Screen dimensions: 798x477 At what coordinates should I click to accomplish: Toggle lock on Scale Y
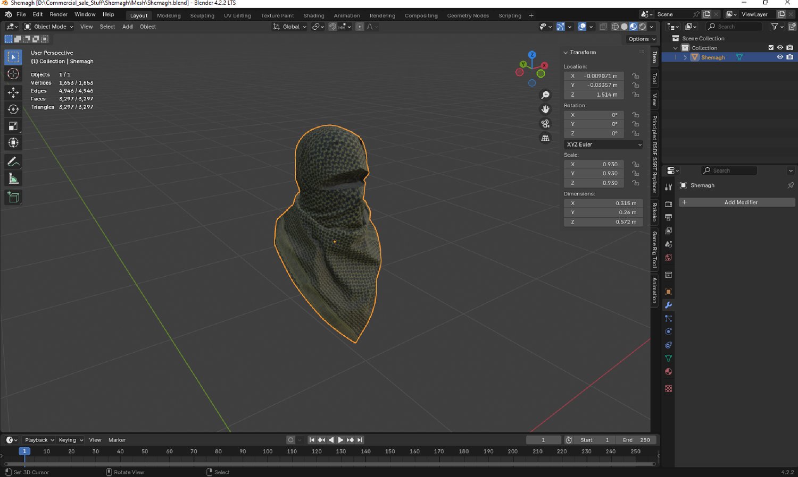coord(635,174)
